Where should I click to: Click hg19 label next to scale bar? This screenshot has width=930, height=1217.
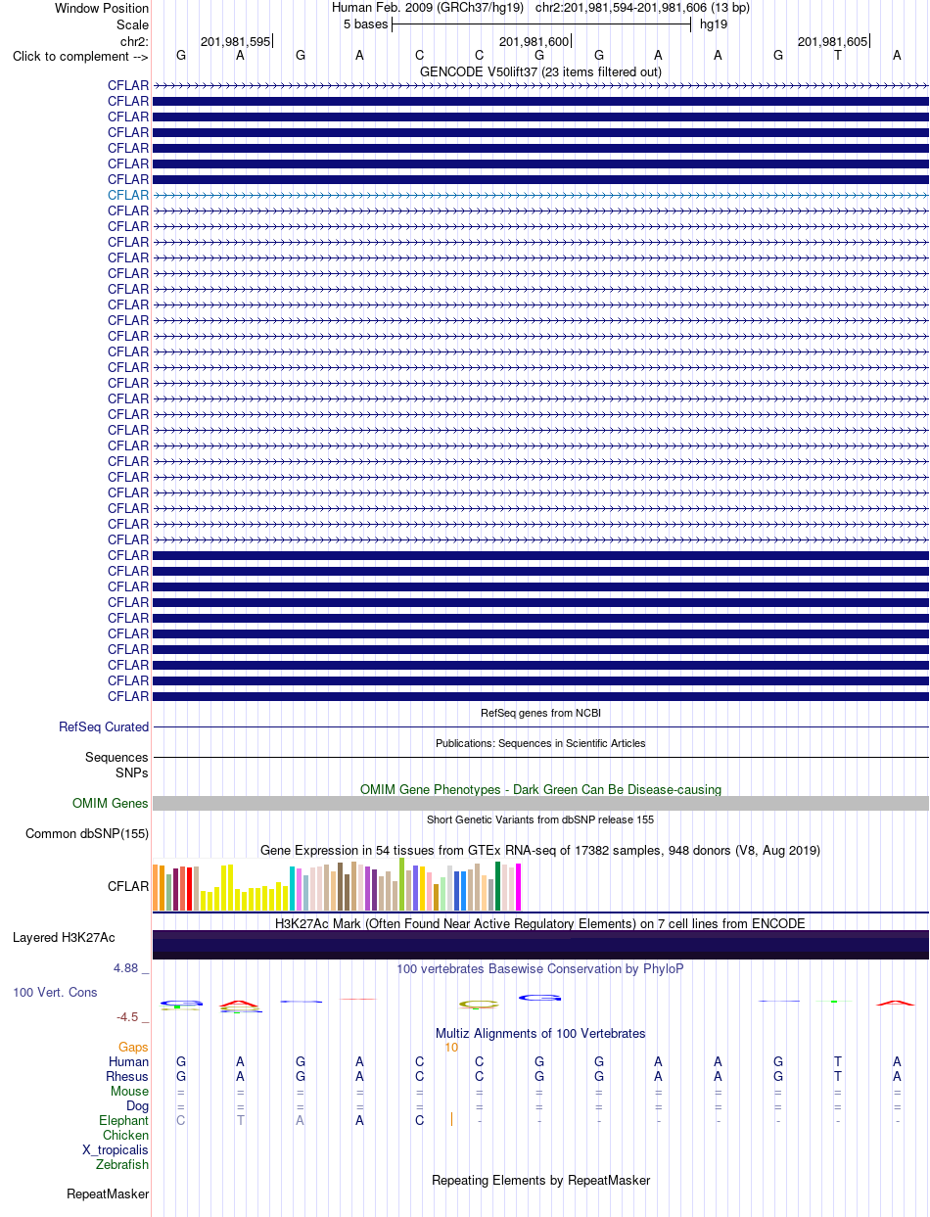[x=713, y=23]
